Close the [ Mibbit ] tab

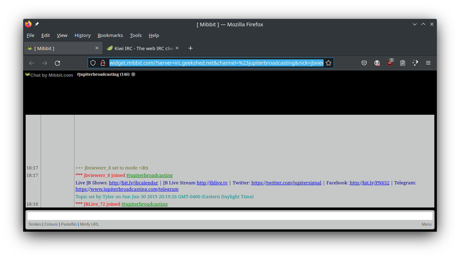(x=97, y=48)
